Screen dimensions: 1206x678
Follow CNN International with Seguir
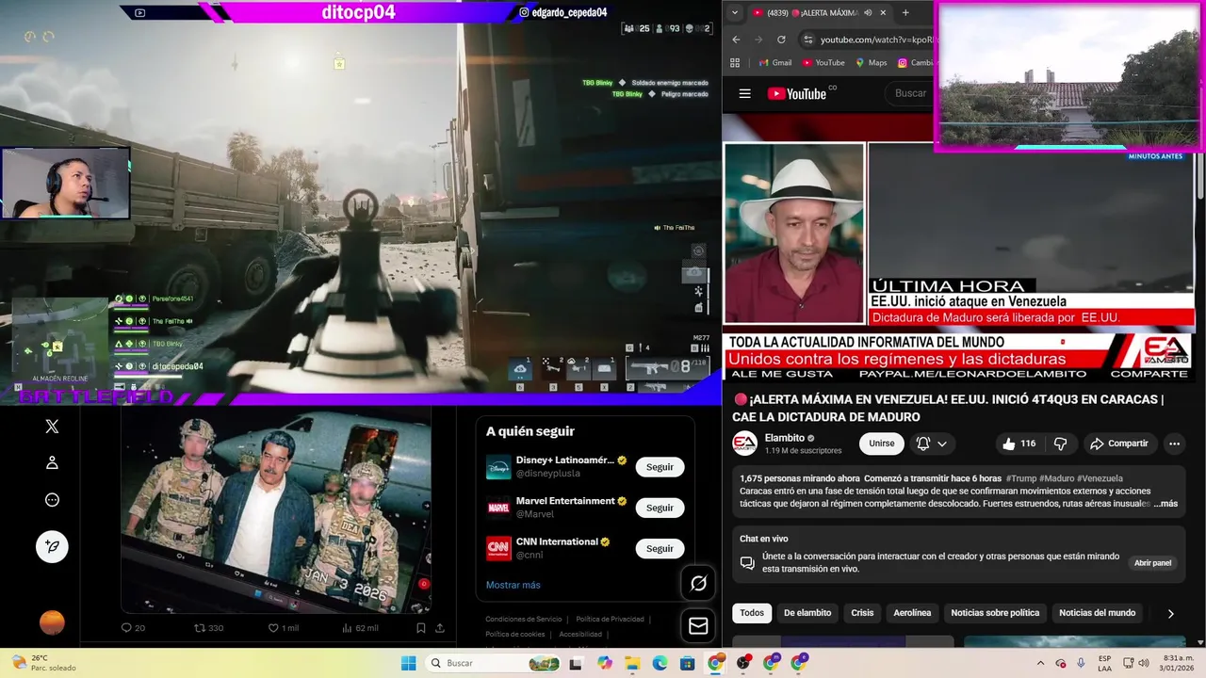click(x=660, y=548)
